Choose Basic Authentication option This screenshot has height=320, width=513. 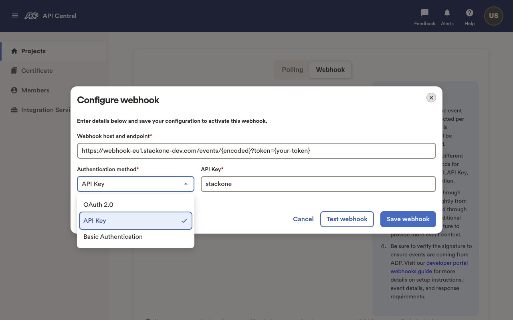pyautogui.click(x=135, y=237)
